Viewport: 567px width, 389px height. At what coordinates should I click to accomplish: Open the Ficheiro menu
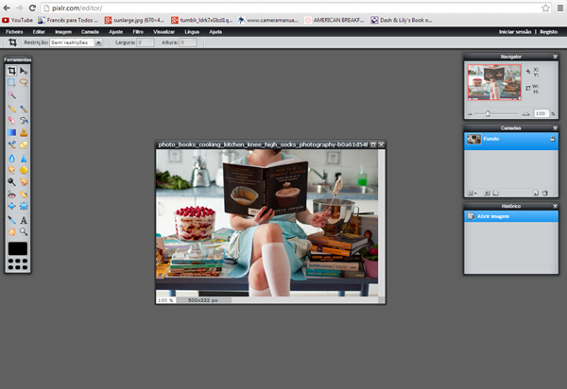(14, 31)
